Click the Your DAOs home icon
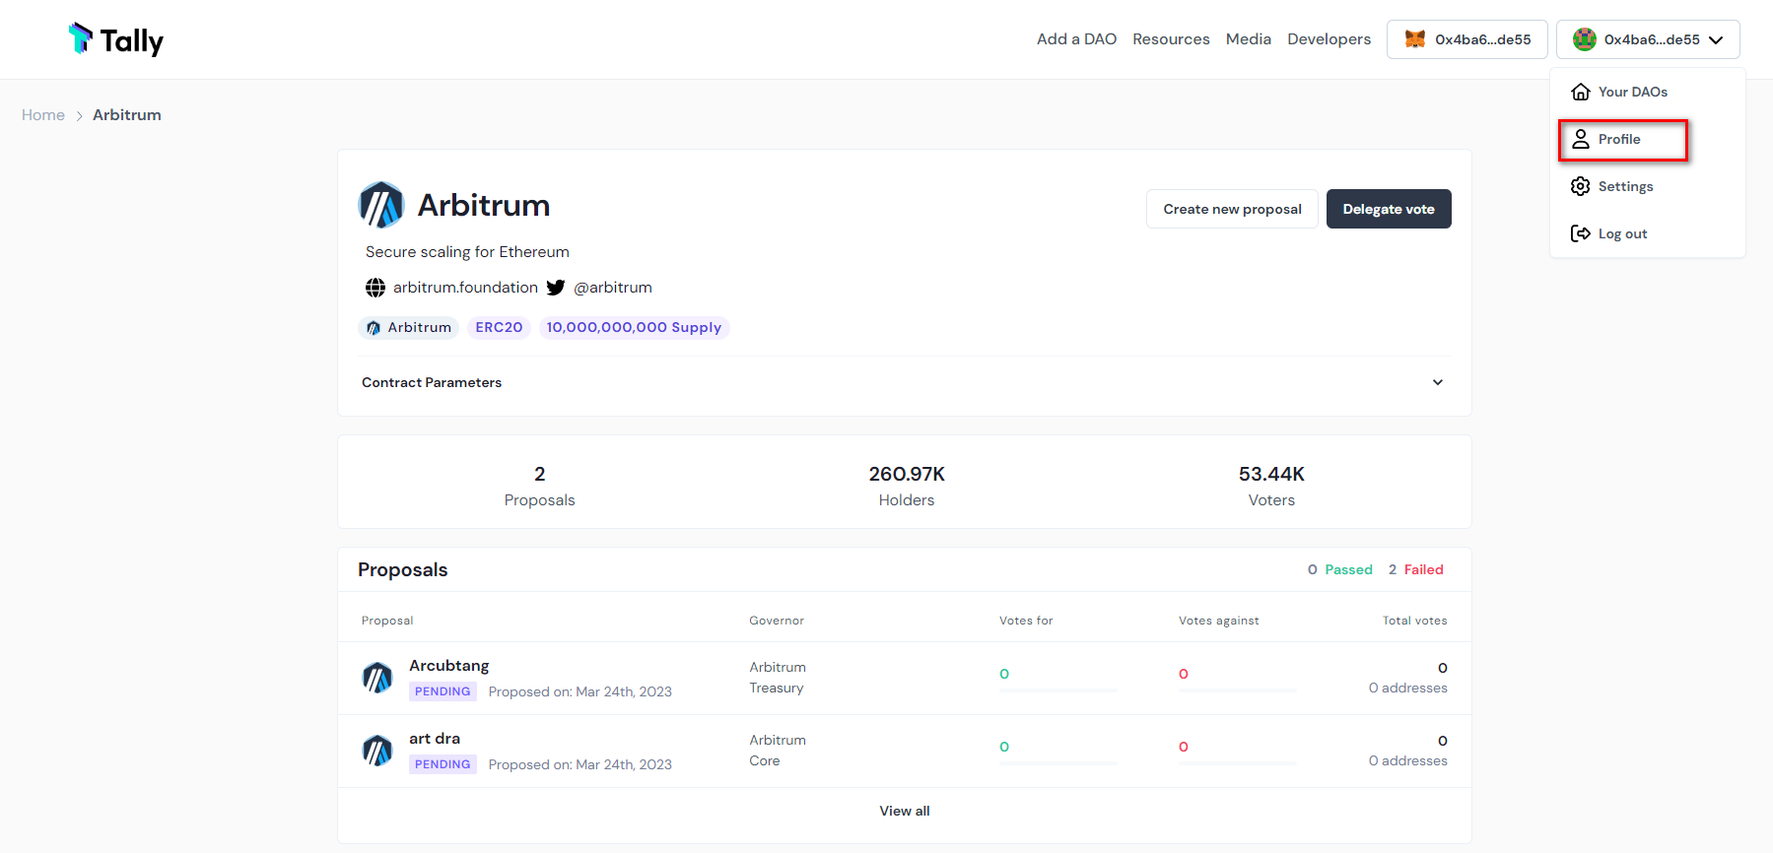 1581,92
